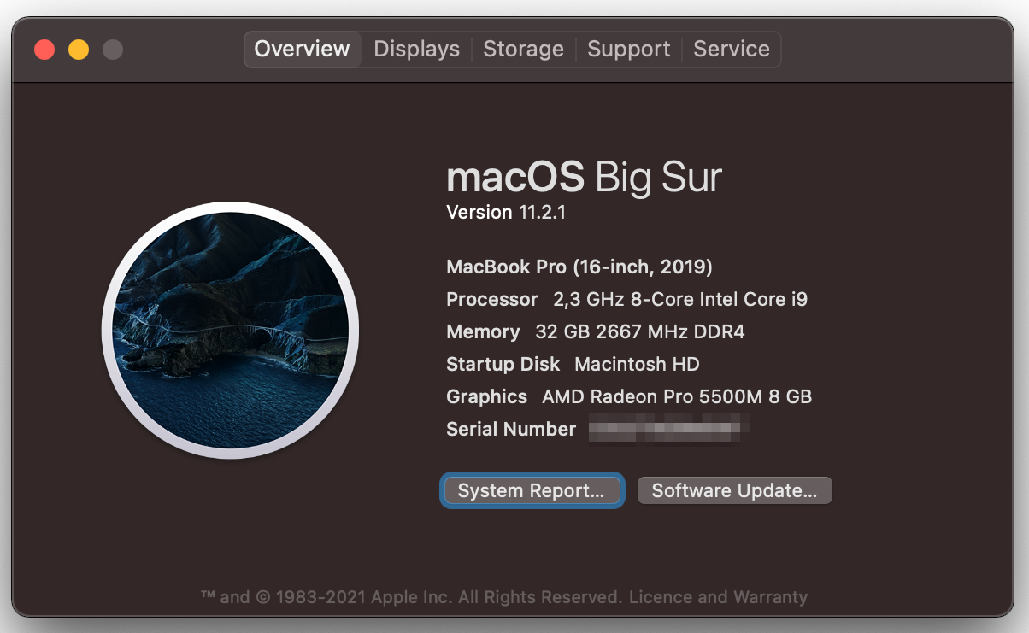
Task: Click the macOS Big Sur circular logo
Action: pyautogui.click(x=230, y=330)
